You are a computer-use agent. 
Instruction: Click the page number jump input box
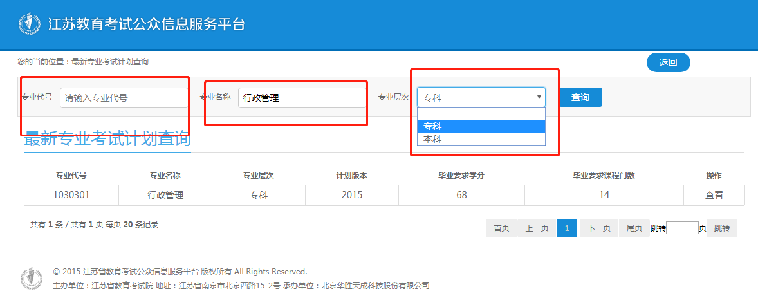(x=682, y=228)
